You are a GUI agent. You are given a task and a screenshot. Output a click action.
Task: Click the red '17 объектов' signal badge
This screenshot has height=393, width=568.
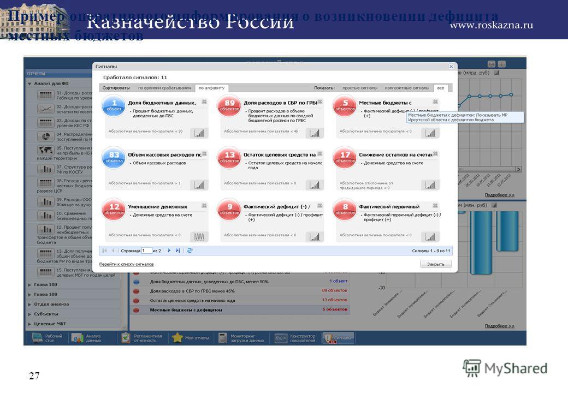click(x=345, y=157)
